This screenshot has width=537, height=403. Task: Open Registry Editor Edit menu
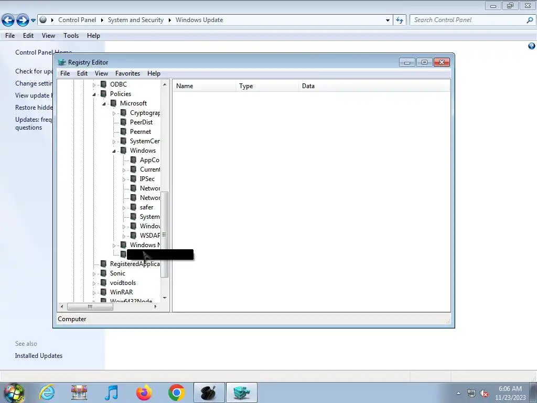(x=82, y=73)
